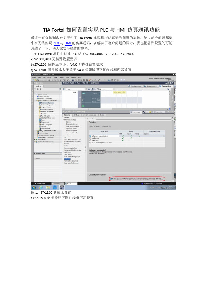This screenshot has height=288, width=203.
Task: Collapse the Details view panel
Action: point(35,153)
